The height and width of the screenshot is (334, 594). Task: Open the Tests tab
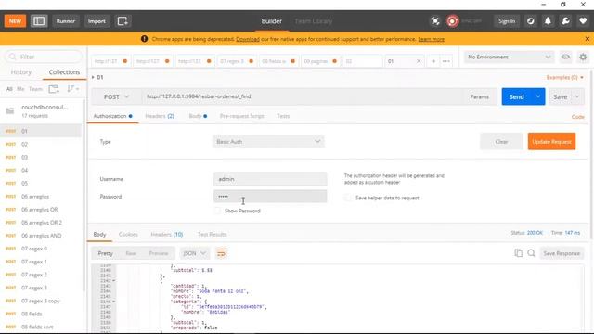point(283,116)
